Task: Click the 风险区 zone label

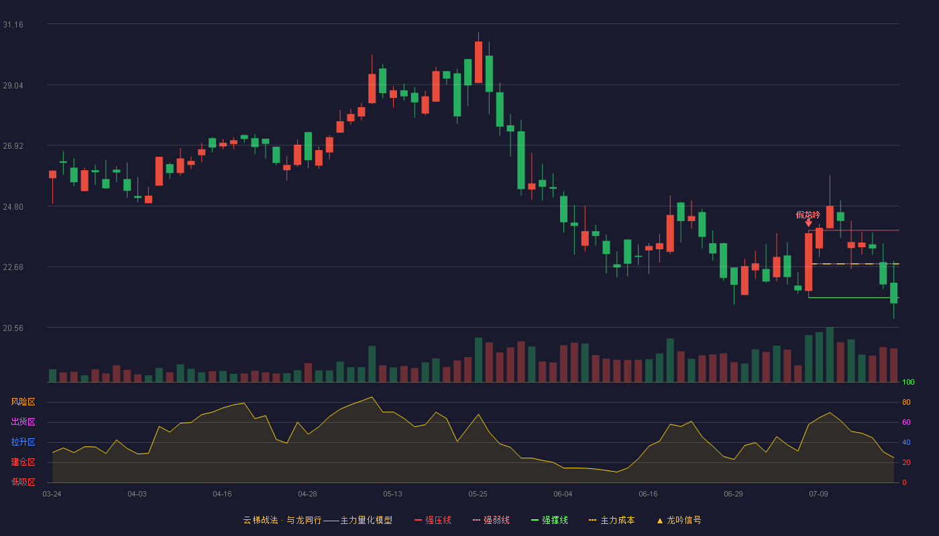Action: click(x=23, y=402)
